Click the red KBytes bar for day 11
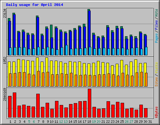 [x=57, y=109]
